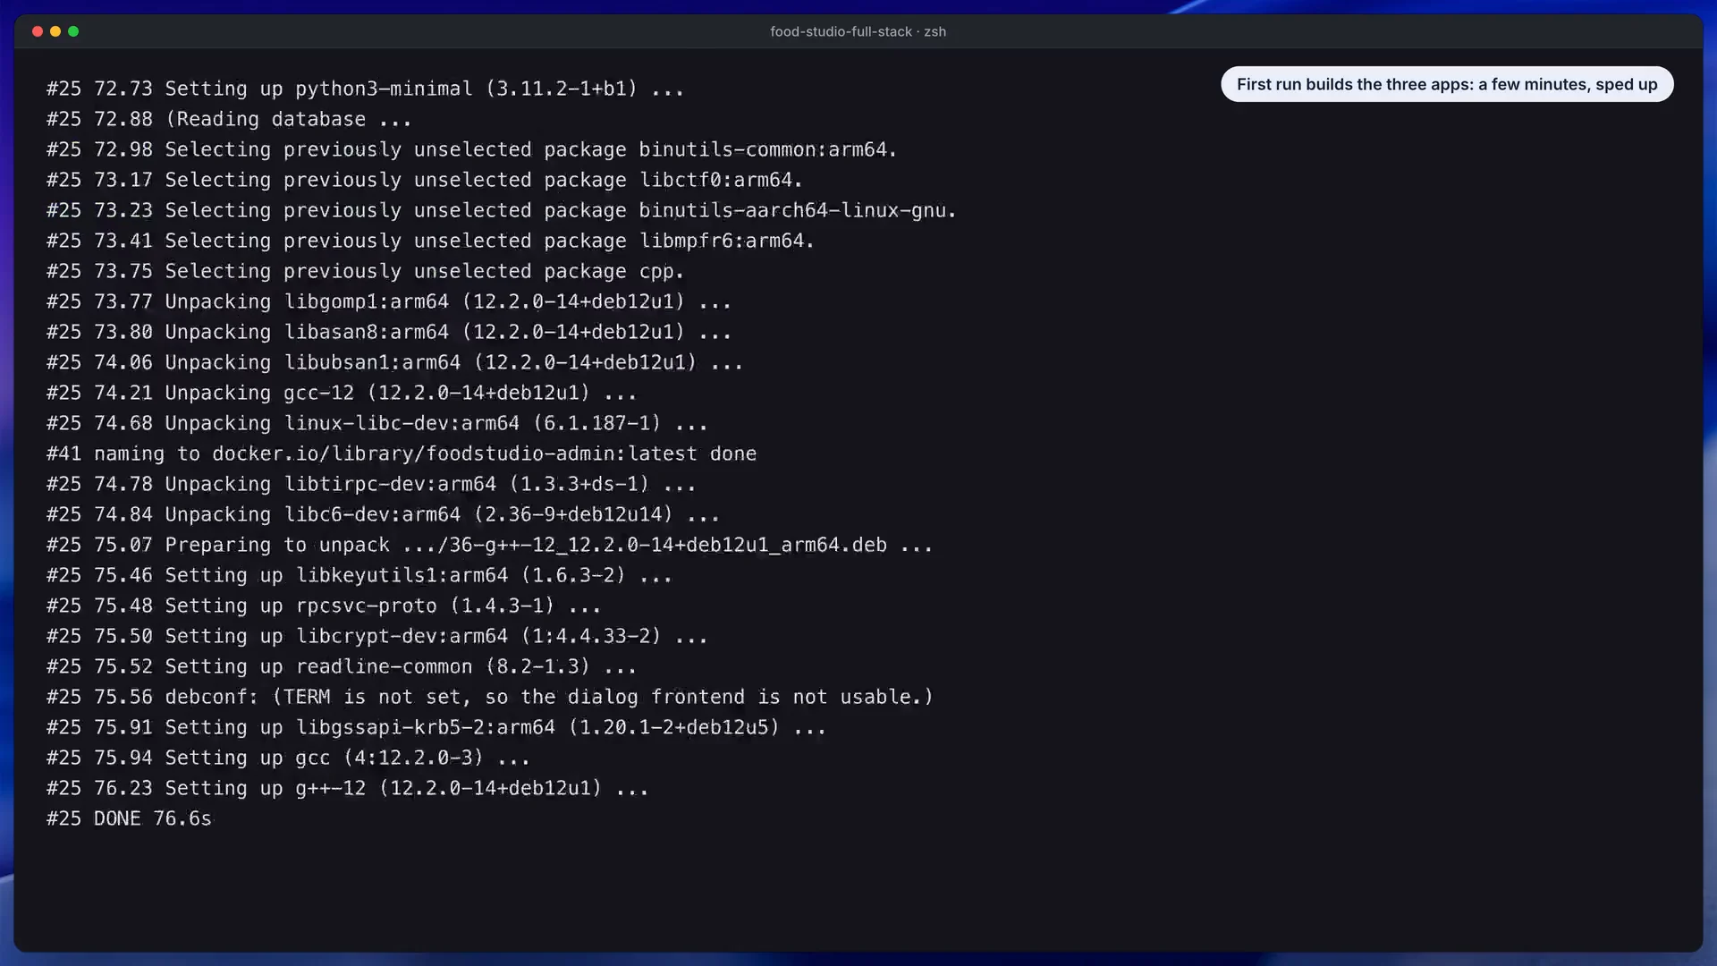This screenshot has height=966, width=1717.
Task: Click the 'unselected package cpp.' line
Action: [365, 271]
